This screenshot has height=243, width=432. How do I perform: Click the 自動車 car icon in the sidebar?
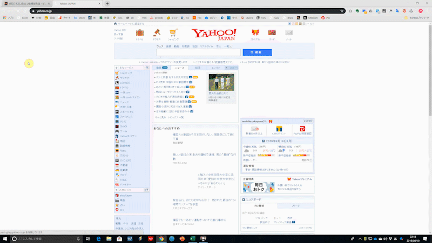click(117, 170)
